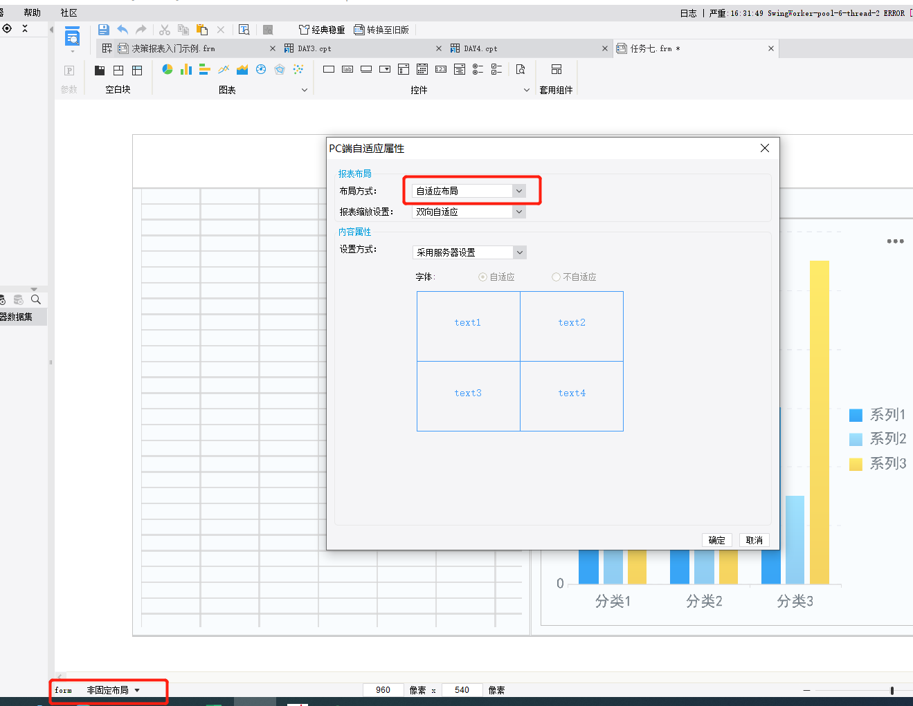Select the 自适应 font radio button
913x706 pixels.
(x=482, y=277)
